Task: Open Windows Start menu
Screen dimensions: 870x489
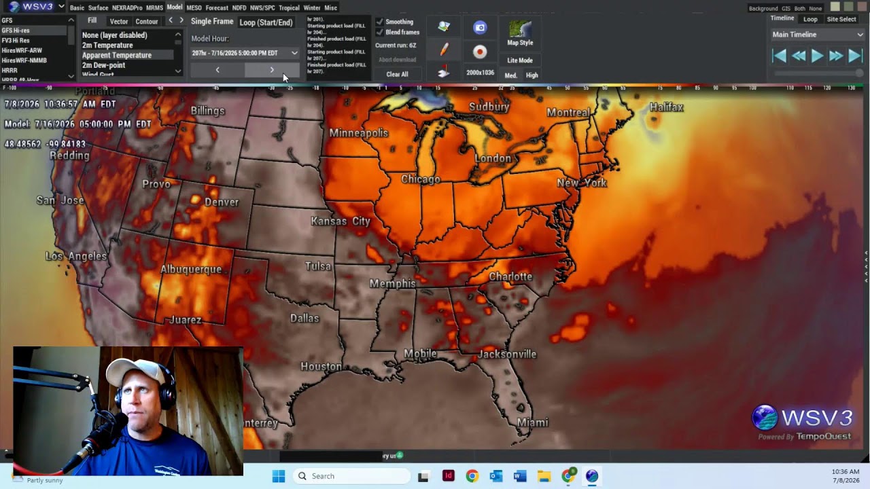Action: click(x=279, y=476)
